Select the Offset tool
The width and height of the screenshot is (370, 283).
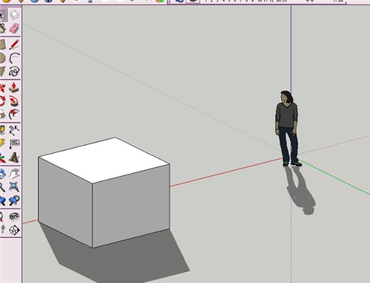pos(14,115)
